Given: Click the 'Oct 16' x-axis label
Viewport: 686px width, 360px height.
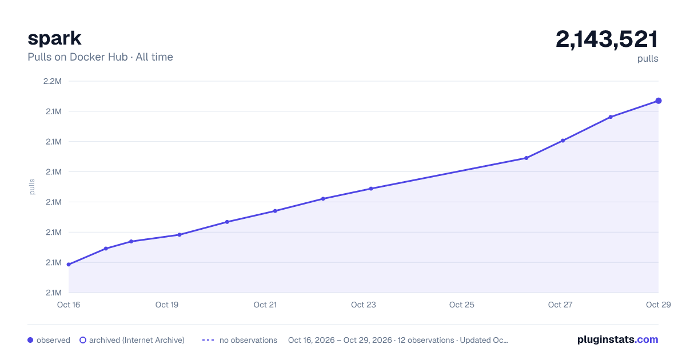Looking at the screenshot, I should (69, 305).
